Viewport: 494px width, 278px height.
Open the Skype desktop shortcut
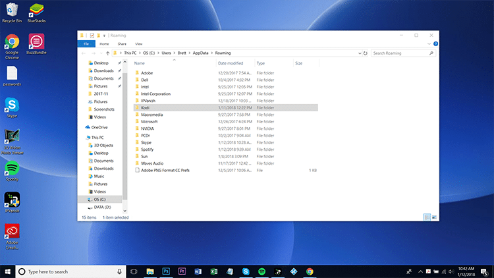12,107
